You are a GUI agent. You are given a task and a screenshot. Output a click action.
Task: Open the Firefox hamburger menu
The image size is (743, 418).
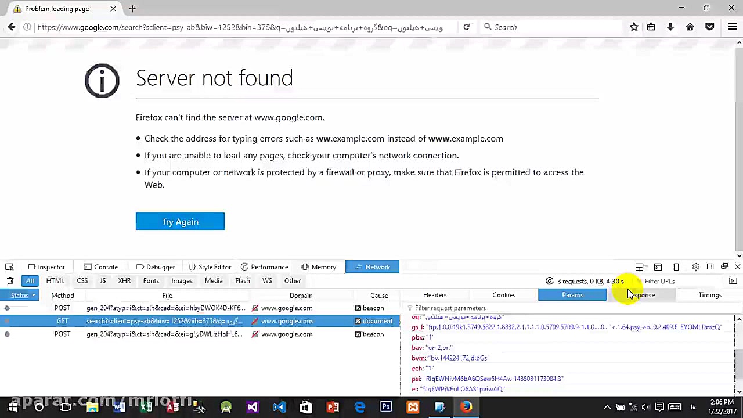click(732, 27)
